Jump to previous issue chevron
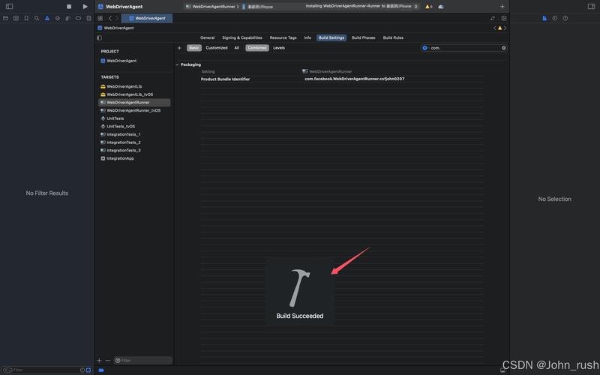Image resolution: width=600 pixels, height=375 pixels. point(495,28)
